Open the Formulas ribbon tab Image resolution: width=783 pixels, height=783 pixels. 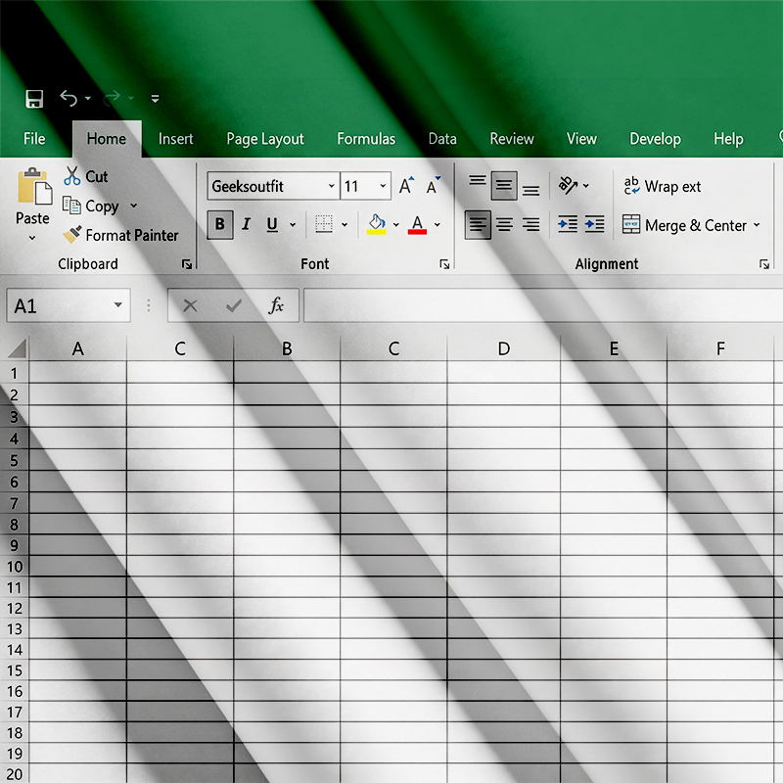pyautogui.click(x=366, y=139)
